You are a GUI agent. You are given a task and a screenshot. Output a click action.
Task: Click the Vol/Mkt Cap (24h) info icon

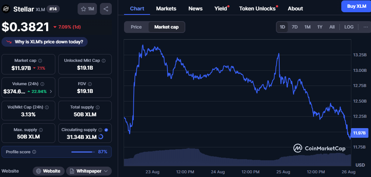[47, 107]
